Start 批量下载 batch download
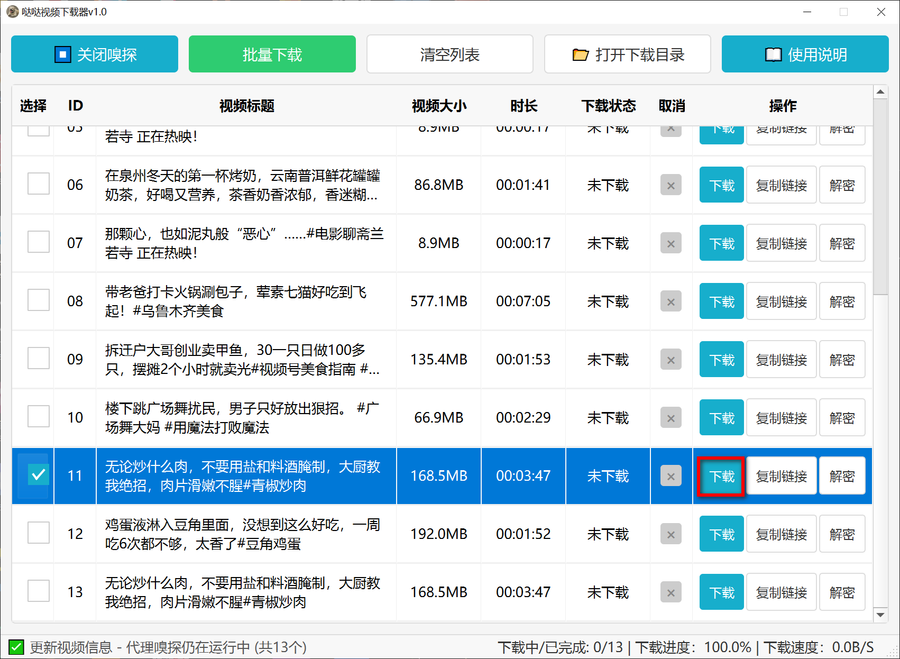The height and width of the screenshot is (659, 900). point(272,54)
